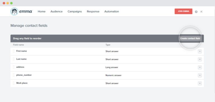Grab the phone_number drag handle

click(x=13, y=75)
